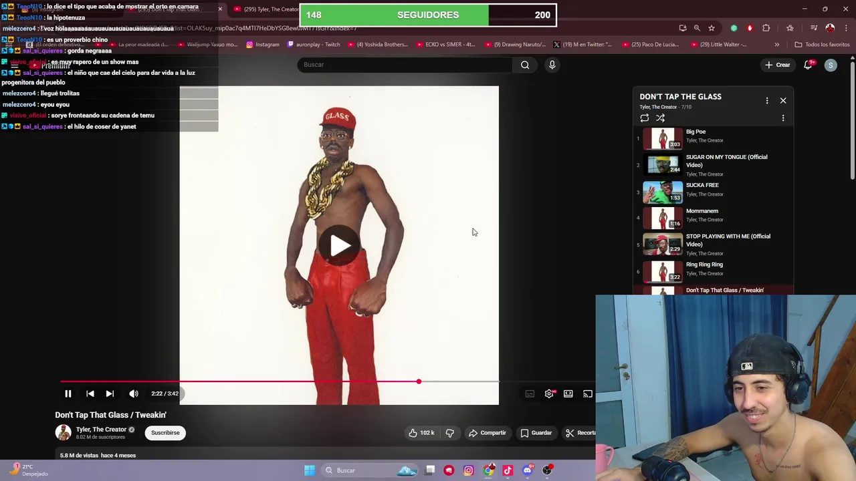Play Big Poe from the playlist
The height and width of the screenshot is (481, 856).
[x=713, y=138]
